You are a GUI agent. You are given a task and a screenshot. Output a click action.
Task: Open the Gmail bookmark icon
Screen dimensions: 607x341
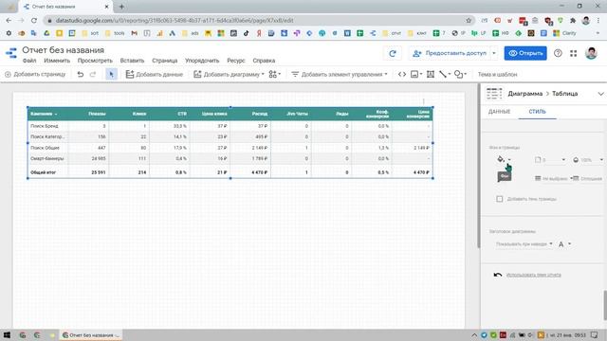[x=135, y=33]
